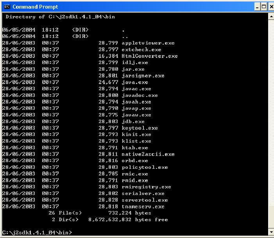Click the 28,828 file size value
Image resolution: width=274 pixels, height=238 pixels.
(x=108, y=200)
